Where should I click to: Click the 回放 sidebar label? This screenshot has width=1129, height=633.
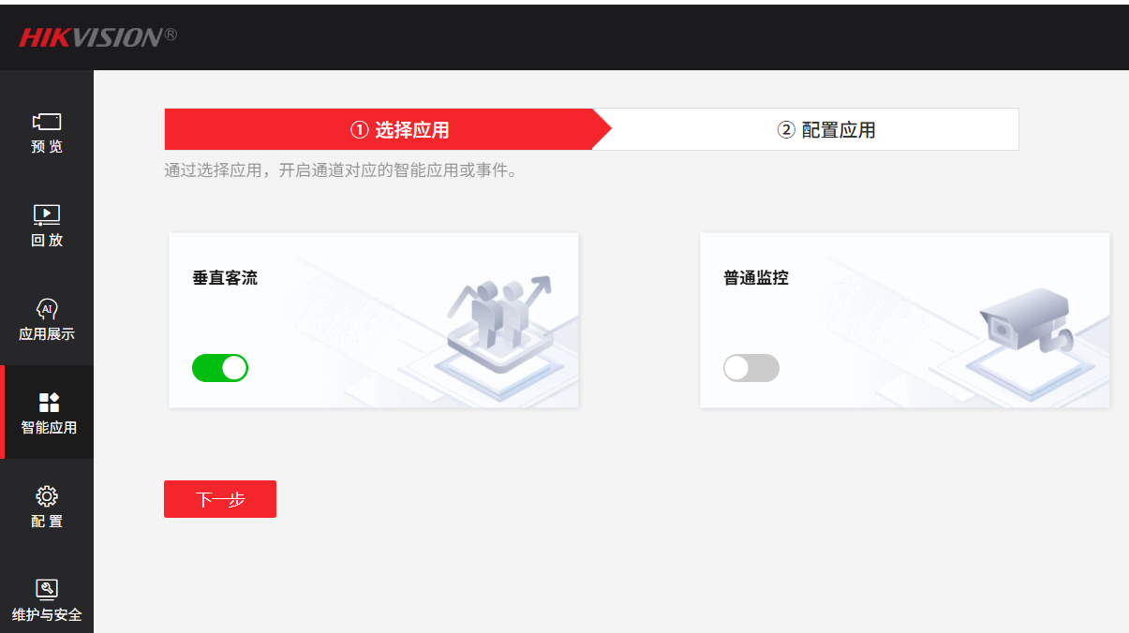pos(47,241)
